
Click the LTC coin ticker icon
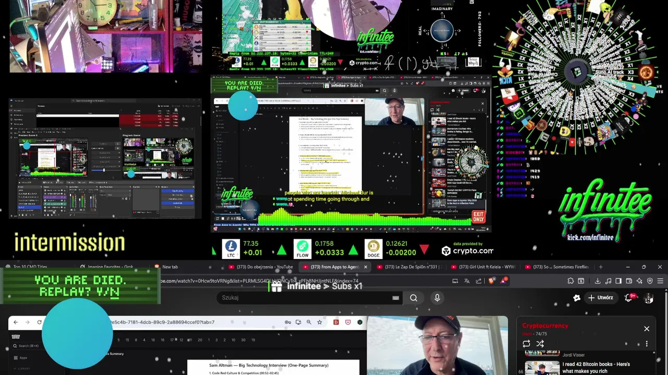231,248
